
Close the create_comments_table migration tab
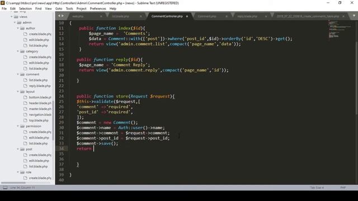(343, 16)
